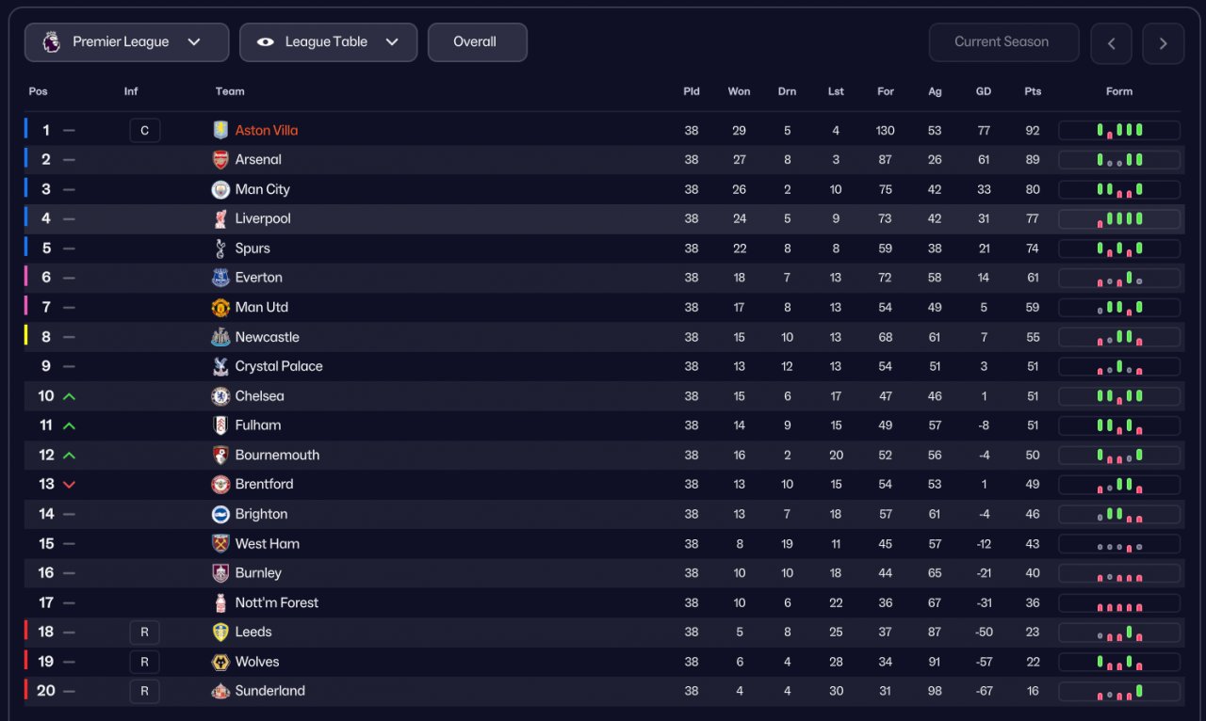Sort table by Pts column header
The width and height of the screenshot is (1206, 721).
[1033, 91]
